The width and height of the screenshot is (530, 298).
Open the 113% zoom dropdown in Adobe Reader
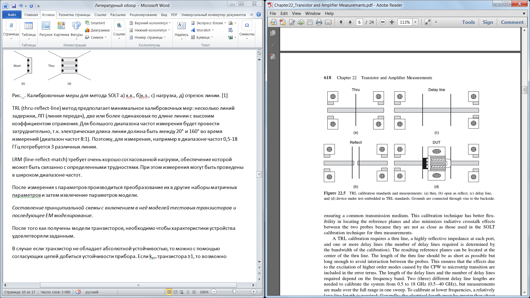(x=415, y=22)
